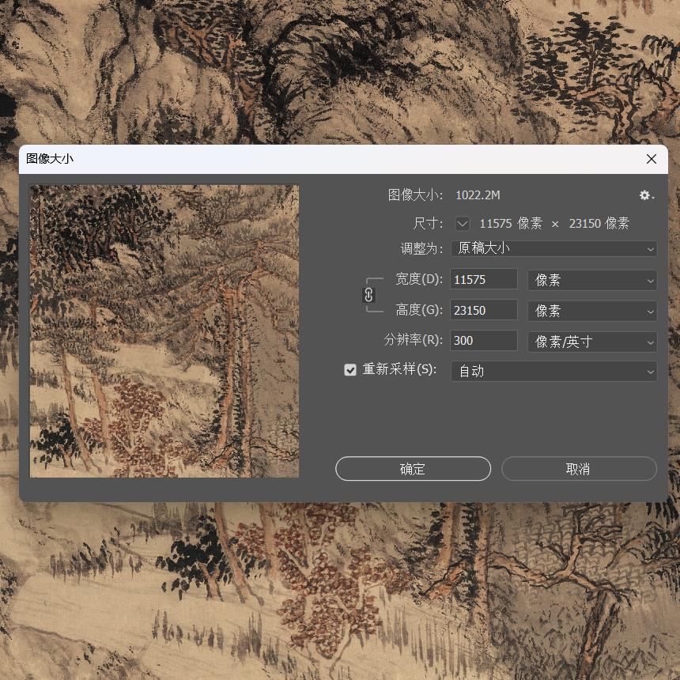This screenshot has width=680, height=680.
Task: Expand the 调整为 原稿大小 dropdown
Action: [x=553, y=248]
